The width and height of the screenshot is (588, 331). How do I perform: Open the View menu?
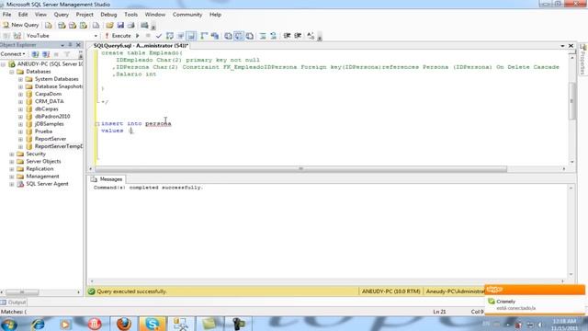40,15
